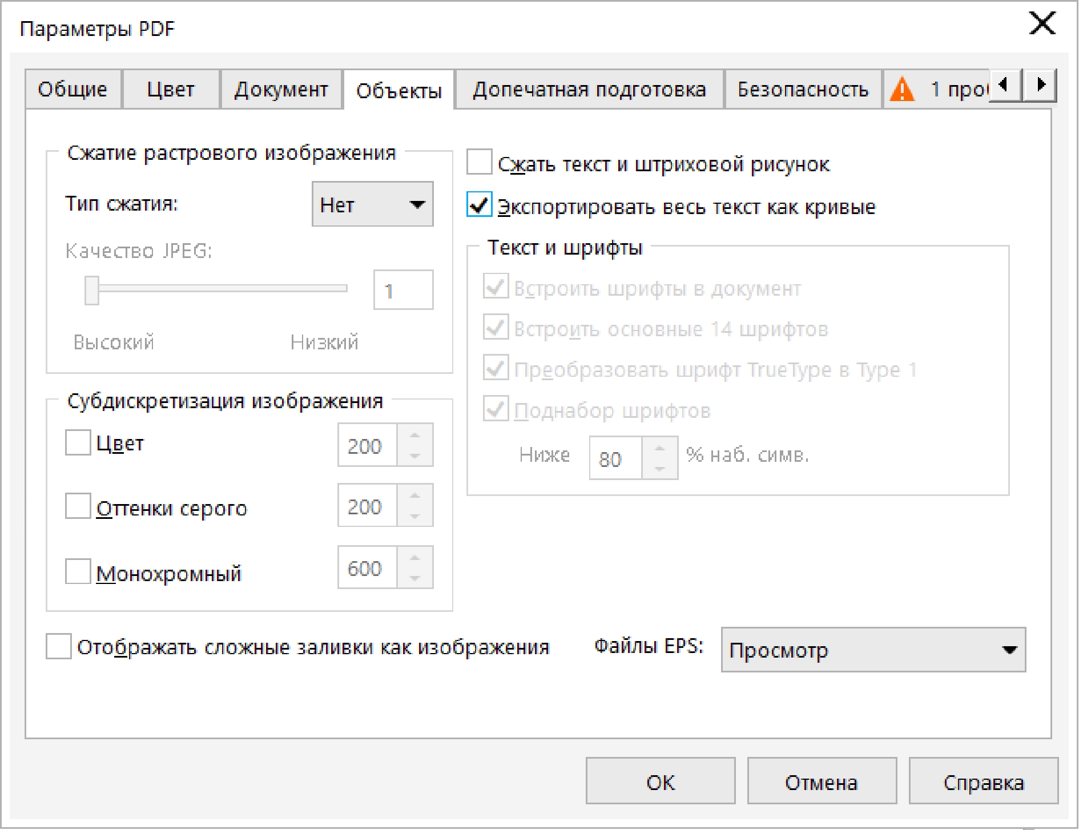The image size is (1079, 830).
Task: Click the Отмена button
Action: click(x=822, y=781)
